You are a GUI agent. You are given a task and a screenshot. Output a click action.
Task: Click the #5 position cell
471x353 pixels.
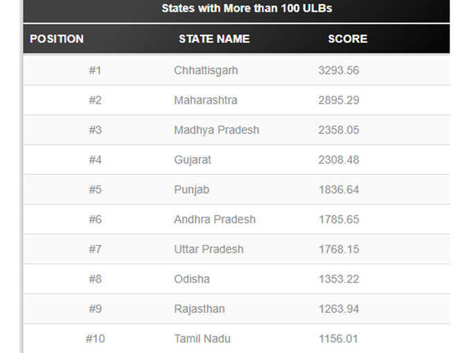(95, 190)
